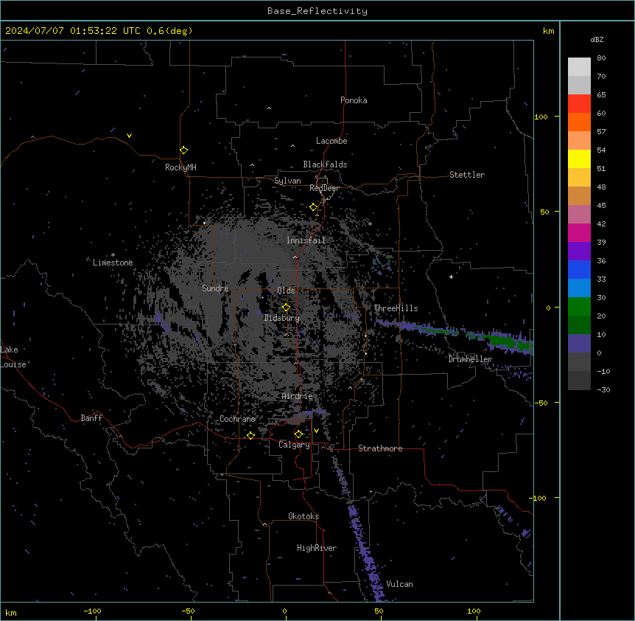The height and width of the screenshot is (621, 635).
Task: Select the RedDeer label
Action: coord(324,188)
